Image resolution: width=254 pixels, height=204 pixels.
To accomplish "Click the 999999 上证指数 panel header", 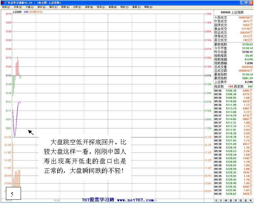I will 233,12.
